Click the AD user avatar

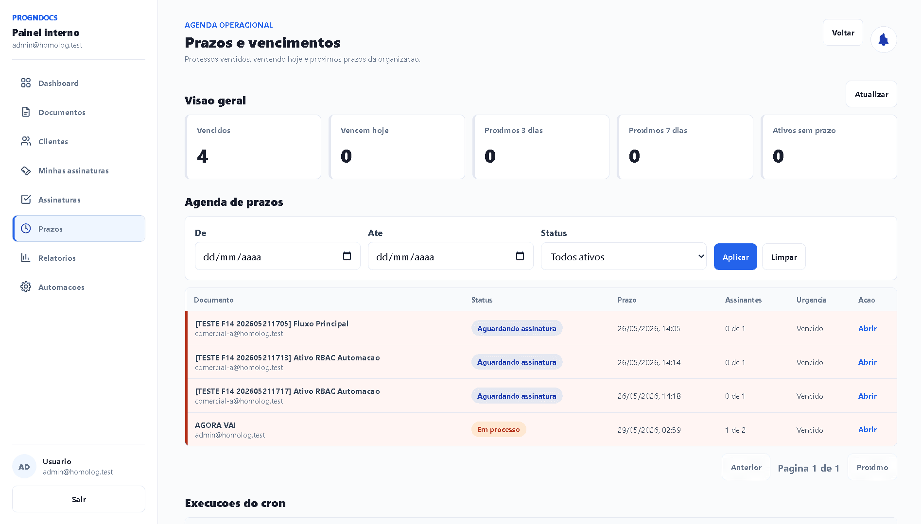[x=24, y=467]
